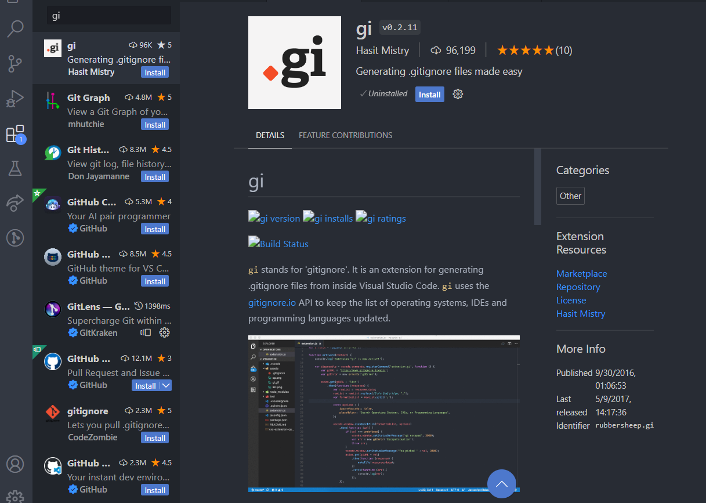Click the 96,199 install count
The width and height of the screenshot is (706, 503).
coord(461,50)
